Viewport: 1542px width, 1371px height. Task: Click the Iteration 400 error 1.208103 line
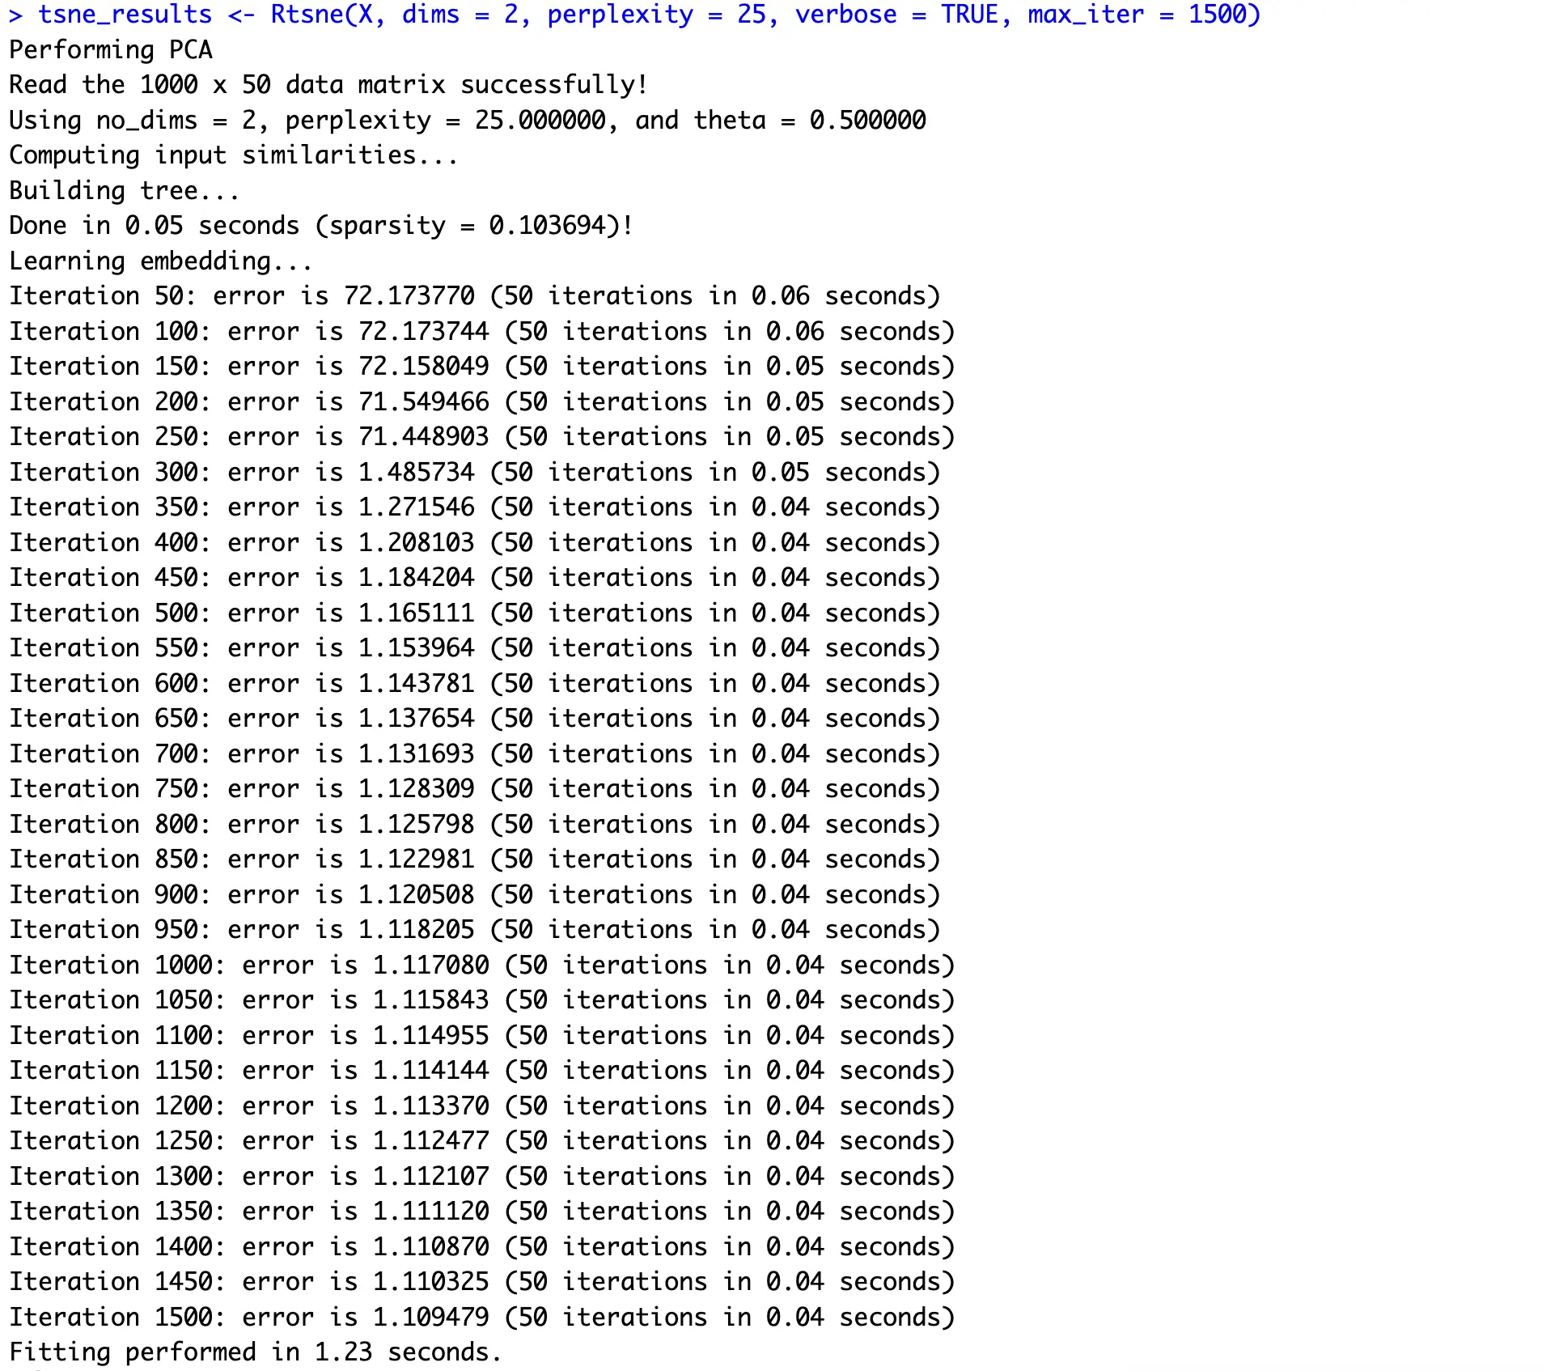pyautogui.click(x=475, y=543)
